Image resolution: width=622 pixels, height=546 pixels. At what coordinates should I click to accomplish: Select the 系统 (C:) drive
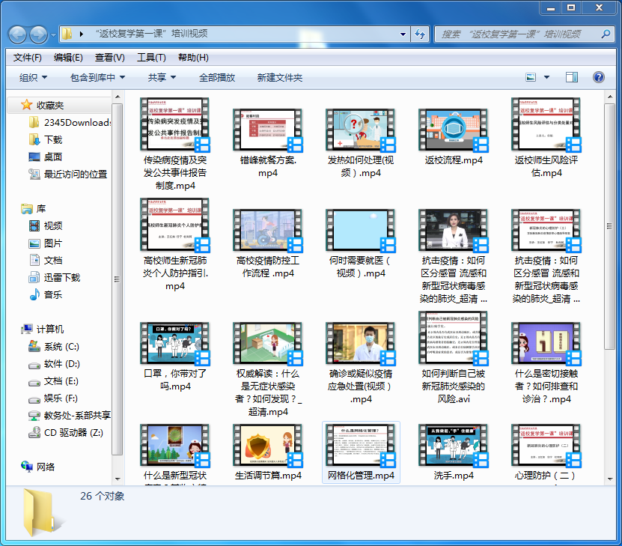[x=61, y=347]
